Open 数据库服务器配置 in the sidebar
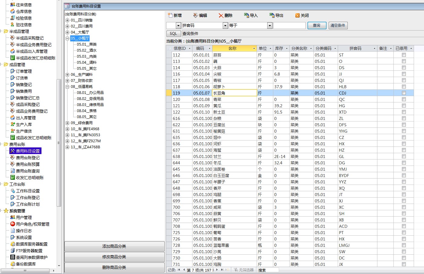The height and width of the screenshot is (274, 424). click(x=31, y=244)
